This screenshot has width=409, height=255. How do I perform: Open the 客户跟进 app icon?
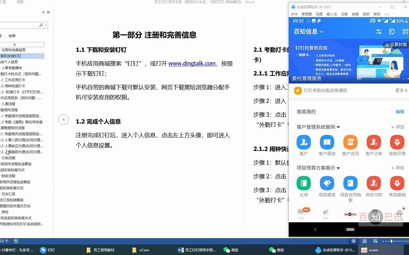327,142
